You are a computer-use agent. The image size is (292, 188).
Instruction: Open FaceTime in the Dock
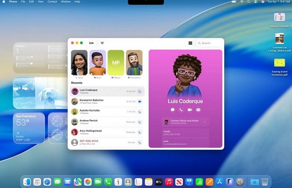(x=98, y=182)
